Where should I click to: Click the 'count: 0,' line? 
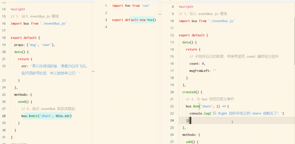(x=197, y=64)
